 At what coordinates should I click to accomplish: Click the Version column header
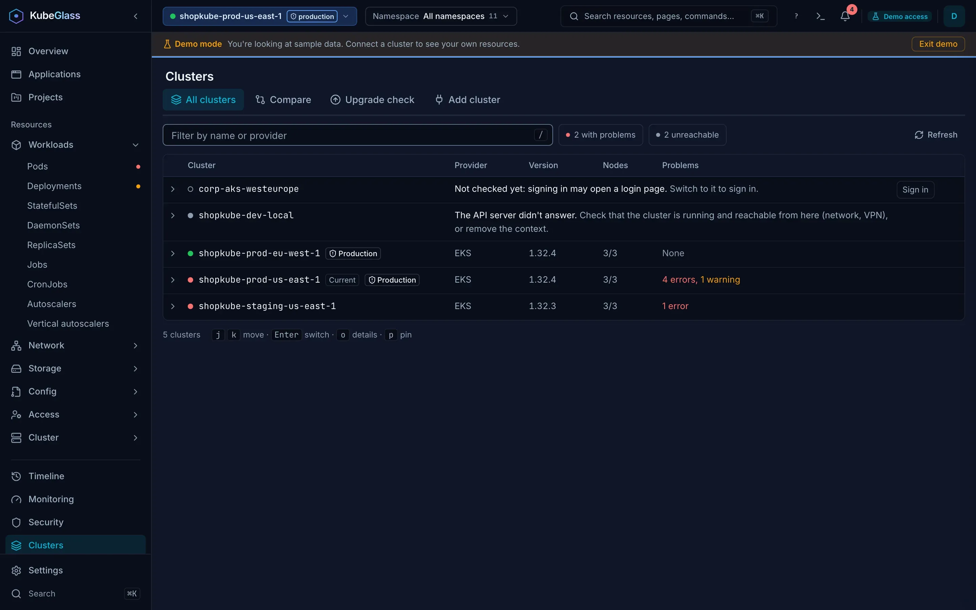(543, 165)
